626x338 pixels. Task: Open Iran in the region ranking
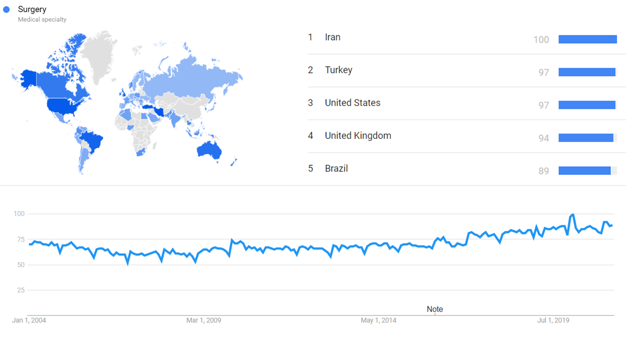pyautogui.click(x=333, y=37)
